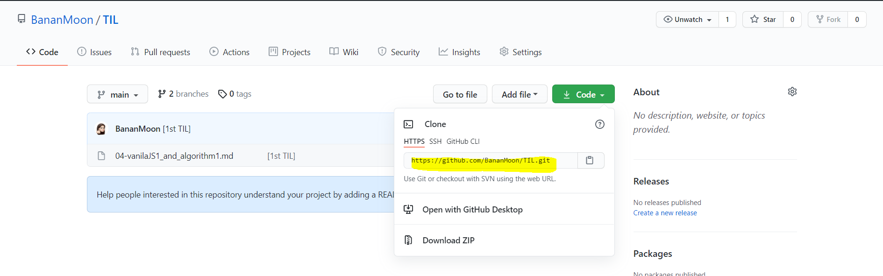This screenshot has width=883, height=276.
Task: Expand the Add file dropdown
Action: [520, 94]
